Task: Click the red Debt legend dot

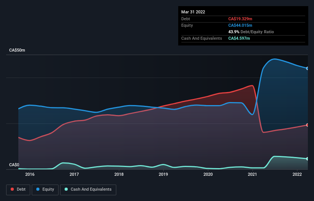Action: (x=12, y=189)
